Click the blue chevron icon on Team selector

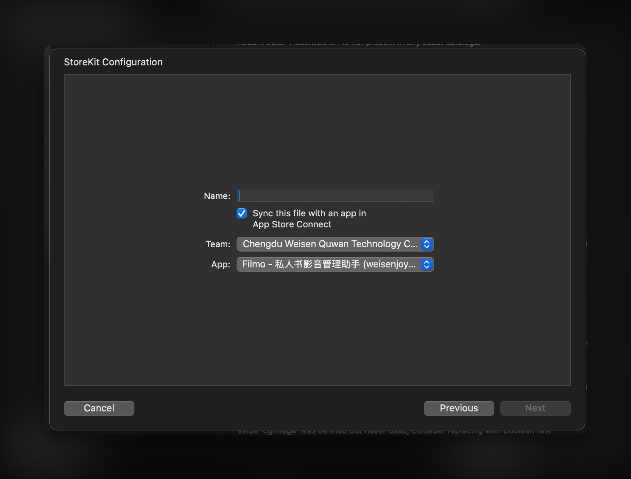coord(426,244)
